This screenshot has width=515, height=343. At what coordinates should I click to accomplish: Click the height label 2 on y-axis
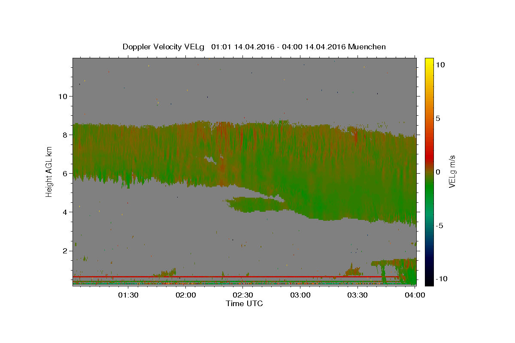coord(65,250)
